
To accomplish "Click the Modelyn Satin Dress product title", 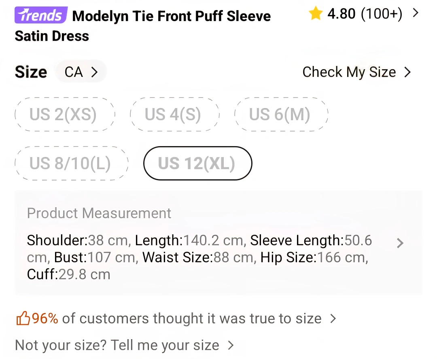I will [x=171, y=17].
